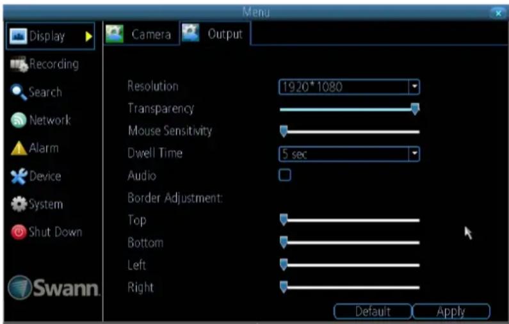Click the yellow Alarm warning triangle icon
The image size is (509, 324).
coord(19,149)
